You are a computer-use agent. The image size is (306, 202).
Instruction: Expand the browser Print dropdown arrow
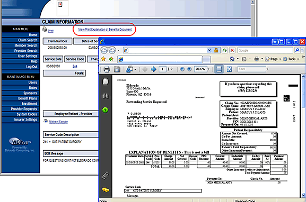click(262, 59)
